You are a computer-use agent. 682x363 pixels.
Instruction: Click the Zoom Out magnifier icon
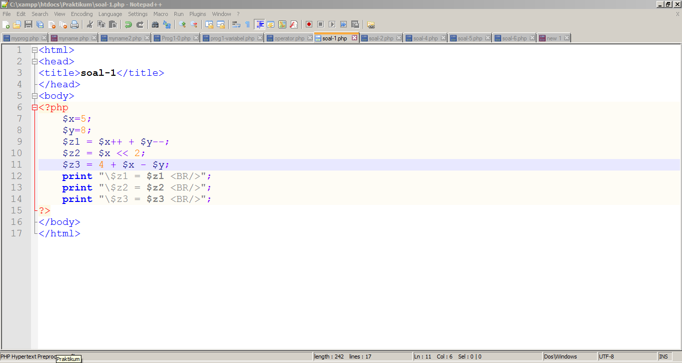point(194,24)
